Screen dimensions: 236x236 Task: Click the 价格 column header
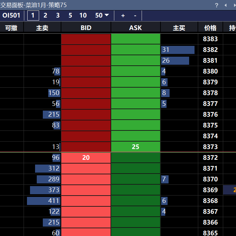coord(210,28)
